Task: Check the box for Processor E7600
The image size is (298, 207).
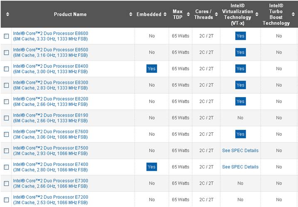Action: click(7, 134)
